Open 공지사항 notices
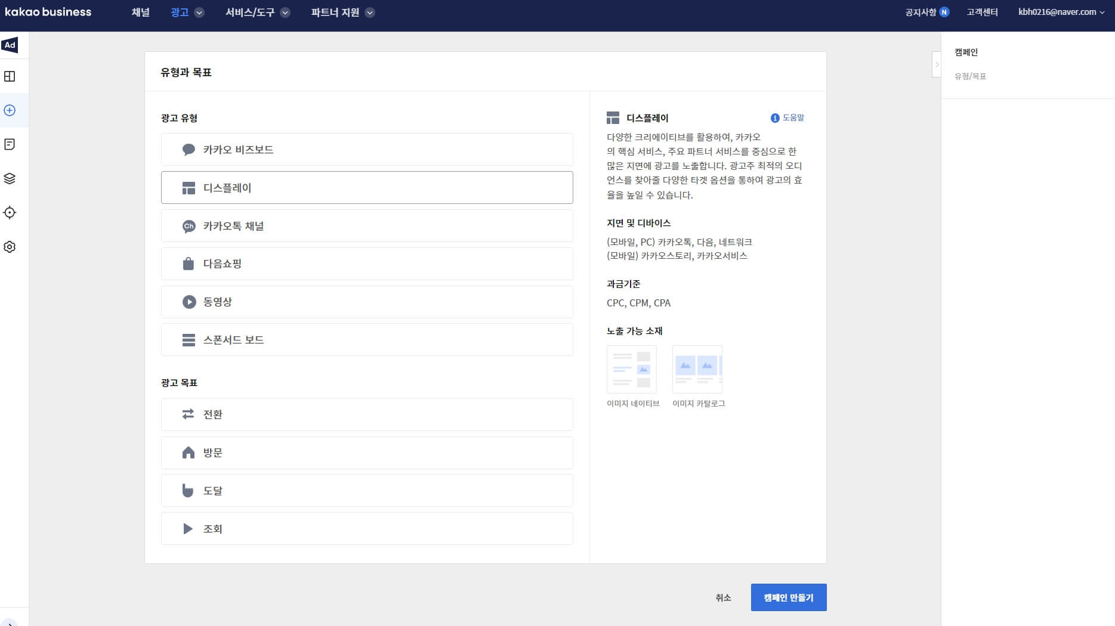Viewport: 1115px width, 626px height. click(921, 12)
